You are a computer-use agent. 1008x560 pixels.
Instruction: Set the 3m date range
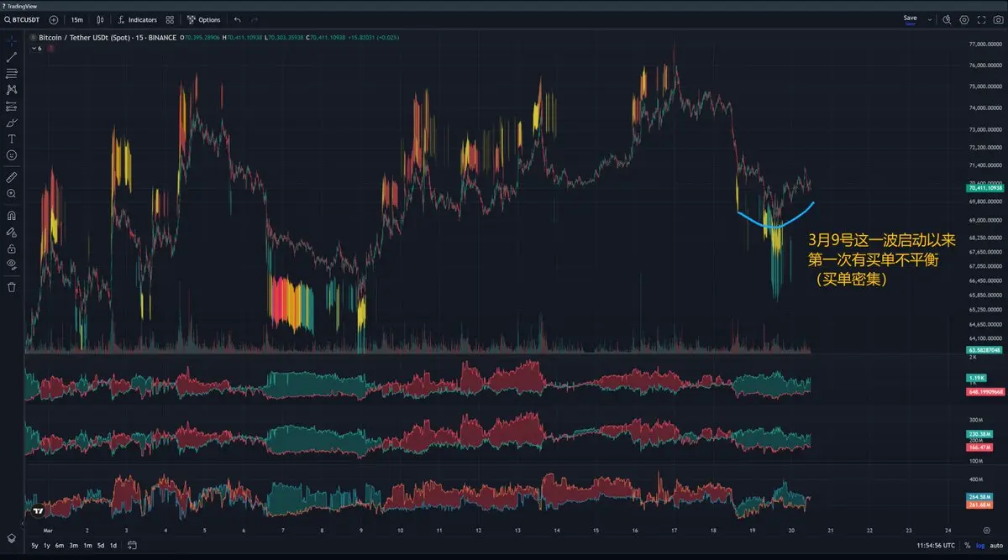74,545
